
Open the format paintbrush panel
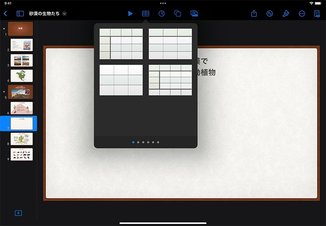[x=286, y=14]
